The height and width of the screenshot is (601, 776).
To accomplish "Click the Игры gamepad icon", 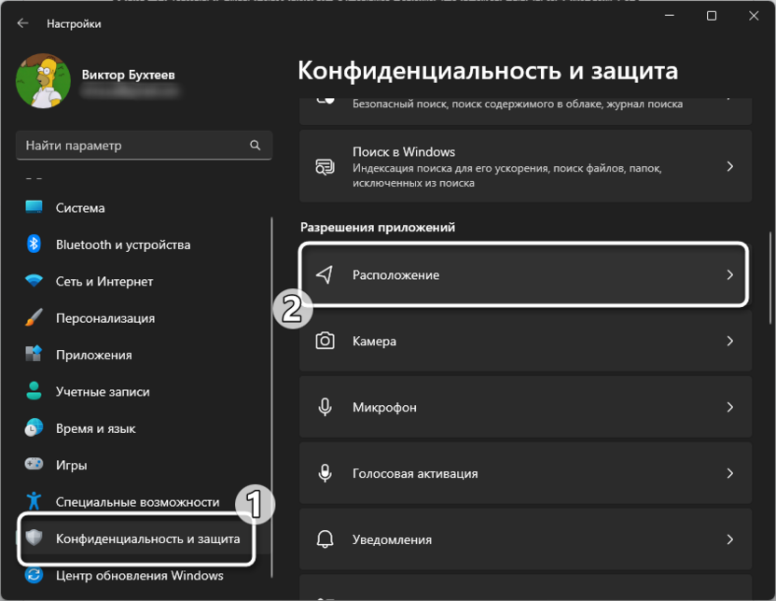I will [35, 465].
